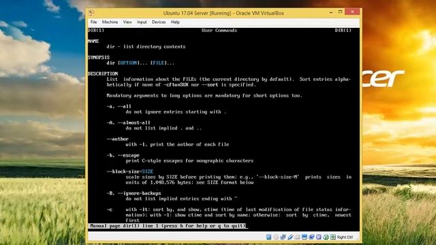Click the '-b, --escape' option line
This screenshot has height=245, width=436.
point(123,155)
